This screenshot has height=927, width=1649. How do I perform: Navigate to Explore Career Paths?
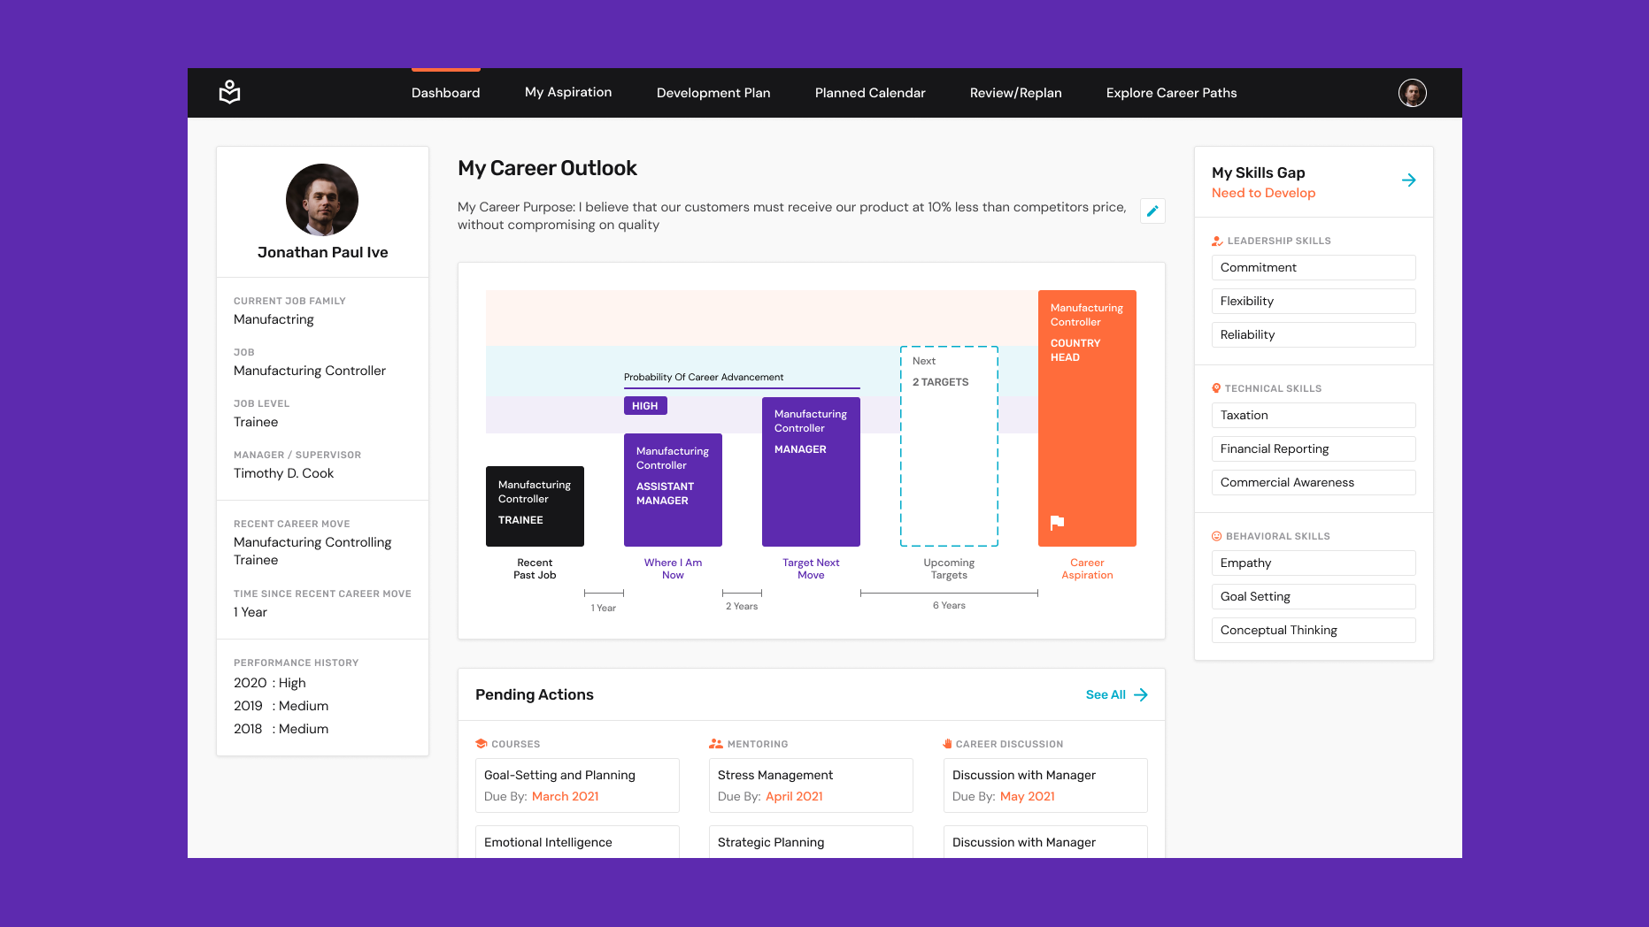coord(1170,92)
